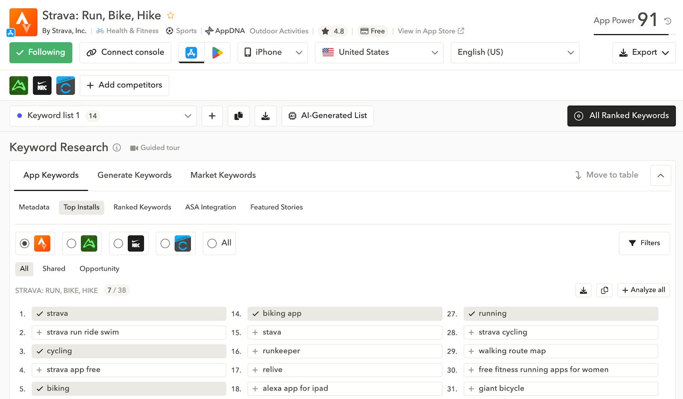Add keyword 'relive' to list
This screenshot has height=399, width=683.
click(345, 370)
